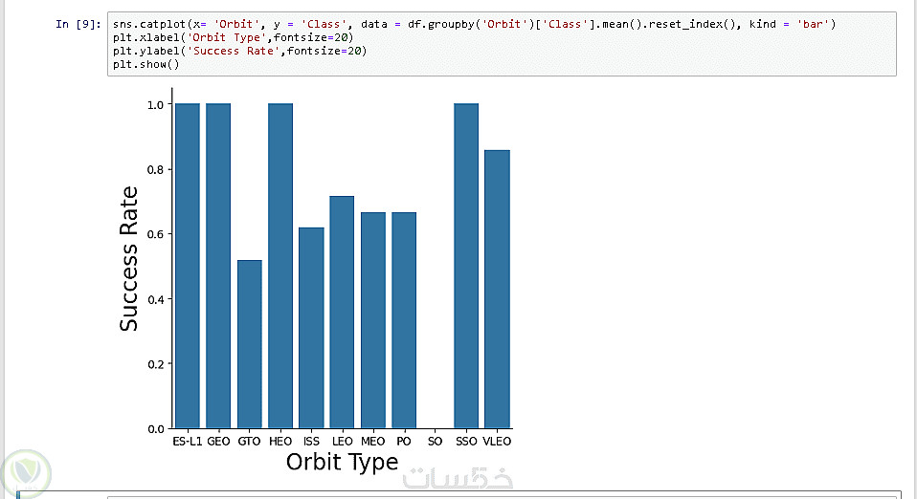Click the SSO bar in the chart

tap(466, 266)
